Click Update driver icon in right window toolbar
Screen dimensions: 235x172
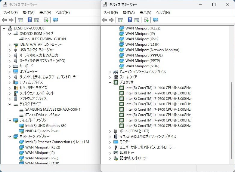pyautogui.click(x=146, y=20)
